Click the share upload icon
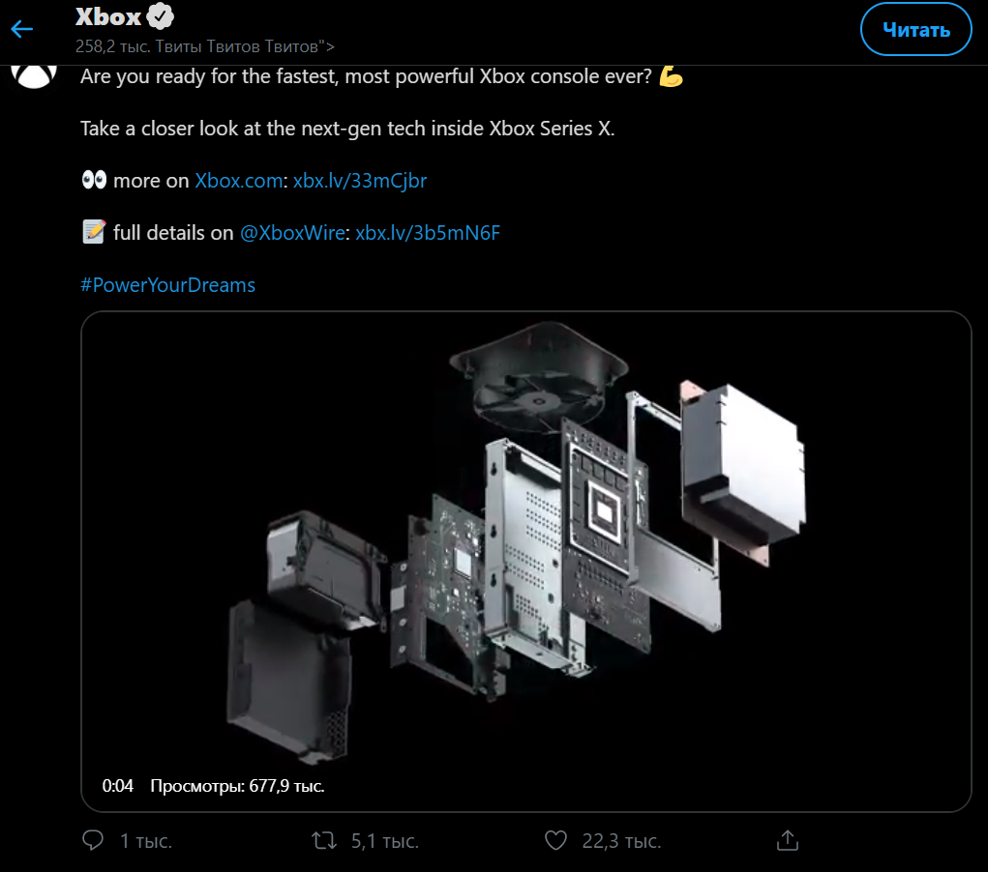Image resolution: width=988 pixels, height=872 pixels. [x=787, y=841]
